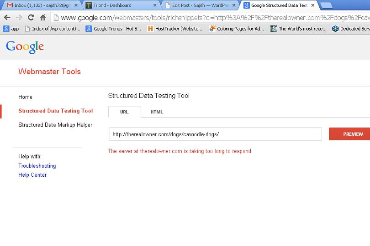Viewport: 370px width, 246px height.
Task: Close the Google Structured Data Test tab
Action: (312, 5)
